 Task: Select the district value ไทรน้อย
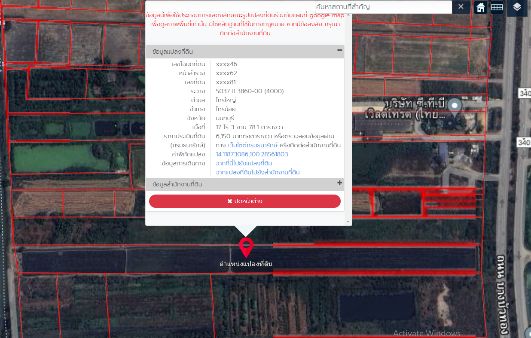click(226, 109)
